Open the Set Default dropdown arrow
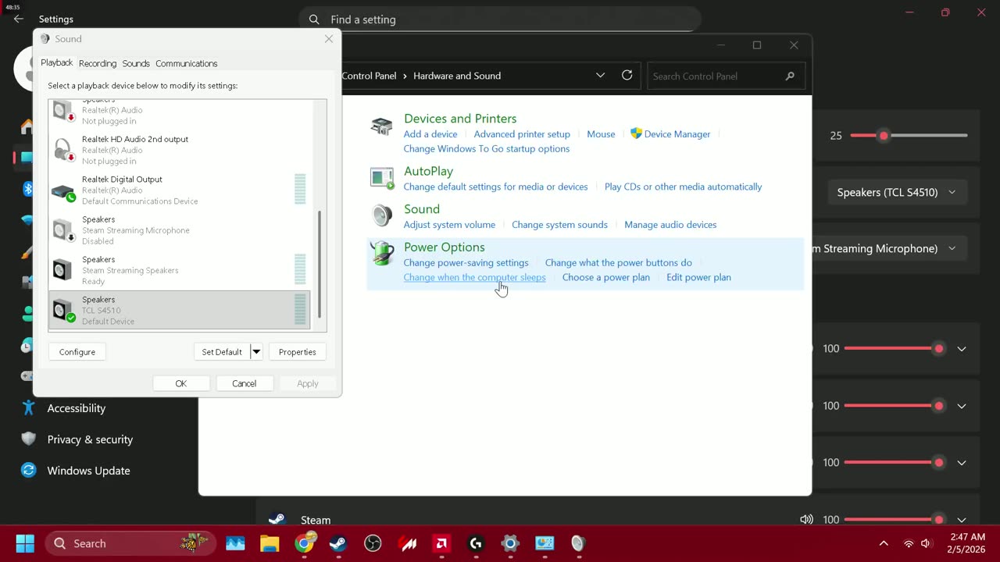The image size is (1000, 562). 255,352
